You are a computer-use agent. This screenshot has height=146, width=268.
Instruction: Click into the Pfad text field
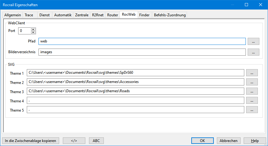coord(142,41)
